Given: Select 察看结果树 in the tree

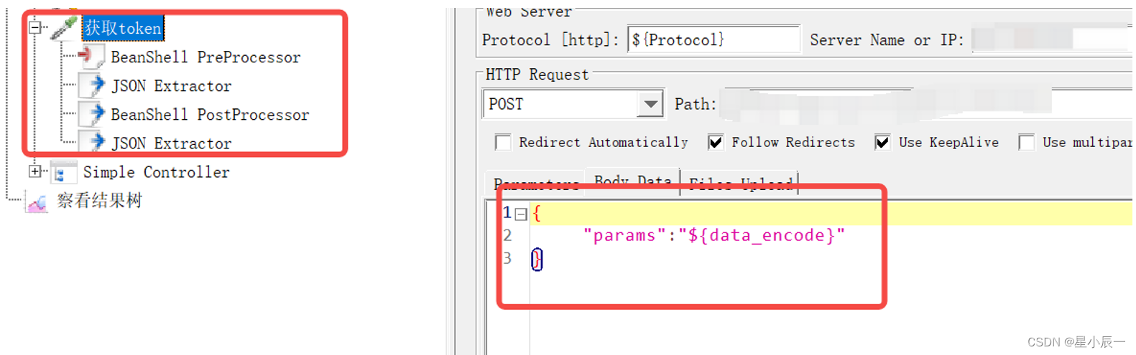Looking at the screenshot, I should (x=100, y=200).
